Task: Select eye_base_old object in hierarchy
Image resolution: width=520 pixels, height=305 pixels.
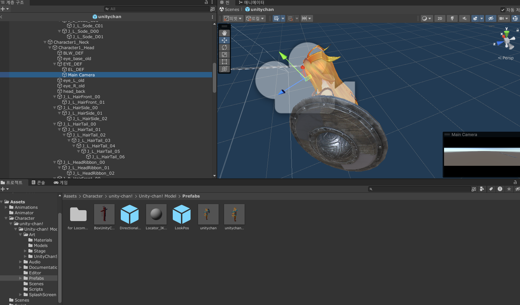Action: coord(77,59)
